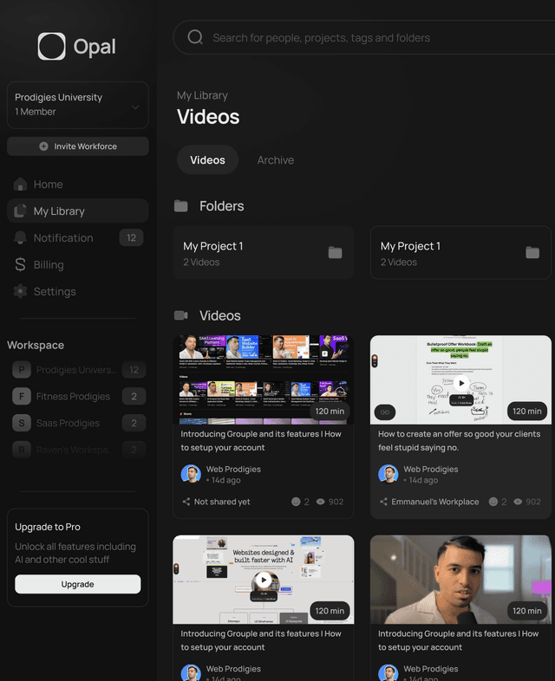The width and height of the screenshot is (555, 681).
Task: Click reactions smiley icon on Emmanuel's Workplace card
Action: (x=493, y=502)
